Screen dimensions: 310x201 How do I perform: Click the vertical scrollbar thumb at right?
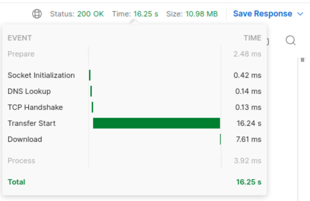(302, 60)
